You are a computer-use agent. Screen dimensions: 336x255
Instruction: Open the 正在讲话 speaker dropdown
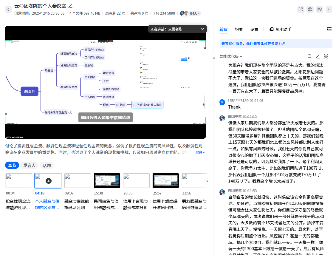[202, 29]
